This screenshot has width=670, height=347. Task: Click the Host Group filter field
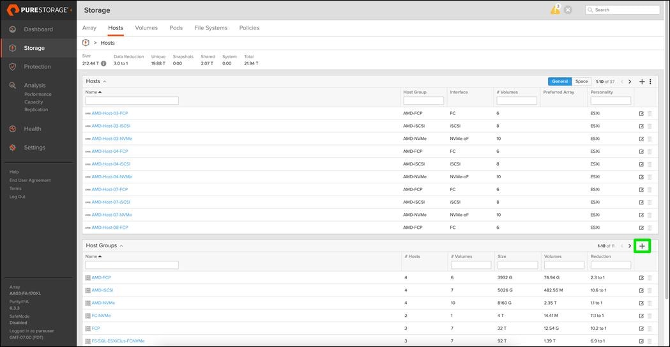click(423, 101)
